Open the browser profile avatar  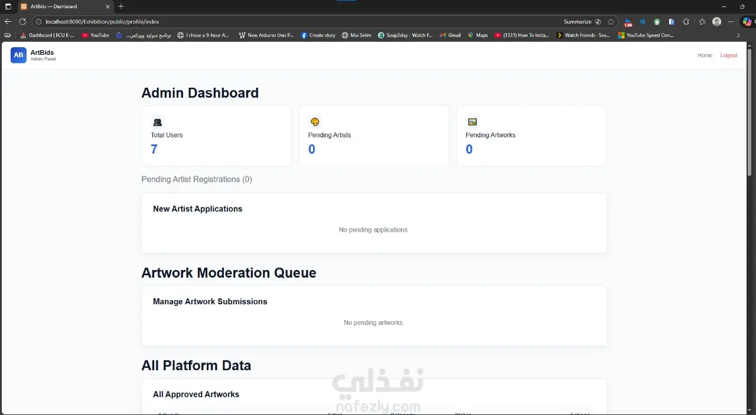[x=716, y=22]
